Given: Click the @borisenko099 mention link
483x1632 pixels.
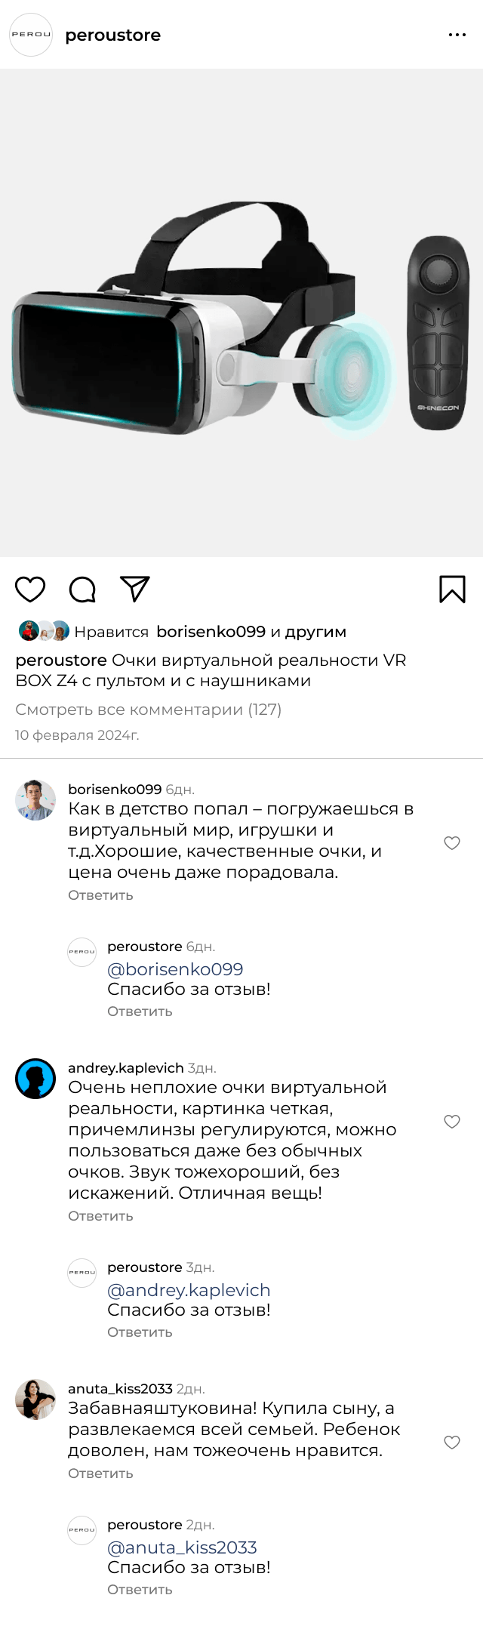Looking at the screenshot, I should [175, 969].
